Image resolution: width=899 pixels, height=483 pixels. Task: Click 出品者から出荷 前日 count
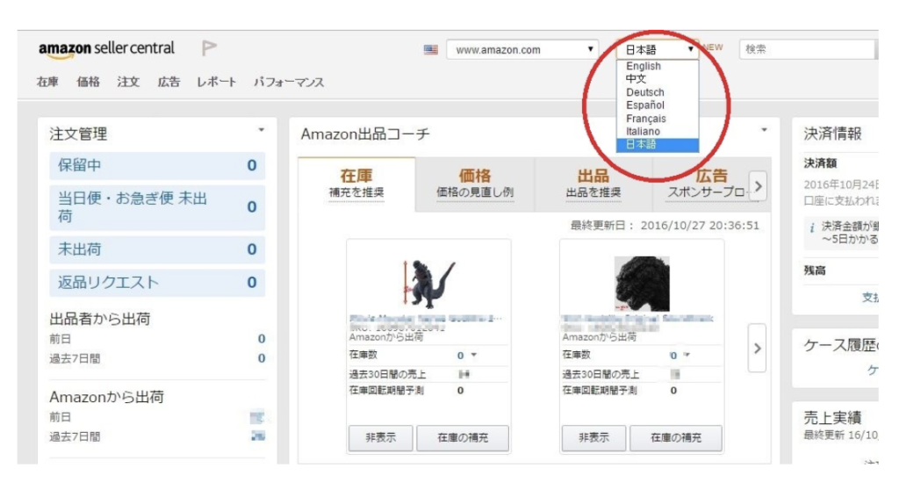(262, 339)
